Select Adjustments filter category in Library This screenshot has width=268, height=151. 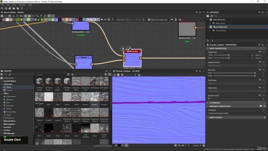pyautogui.click(x=11, y=96)
